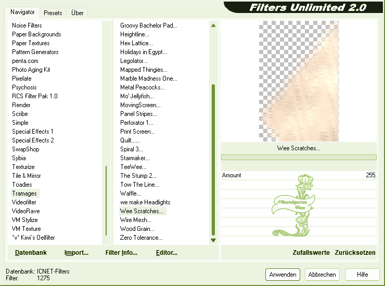Select Videofilter category
Screen dimensions: 385x286
pos(24,202)
